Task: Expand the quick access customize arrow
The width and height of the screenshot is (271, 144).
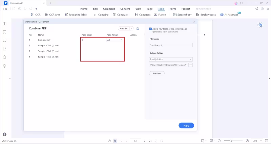Action: [36, 9]
